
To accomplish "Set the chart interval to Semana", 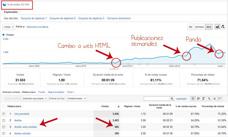I will (199, 27).
